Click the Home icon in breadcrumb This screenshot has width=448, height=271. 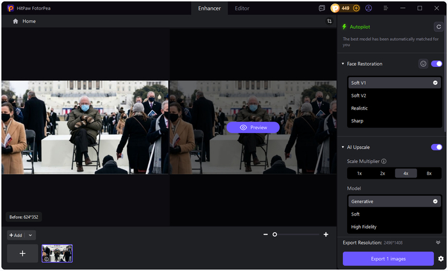16,21
